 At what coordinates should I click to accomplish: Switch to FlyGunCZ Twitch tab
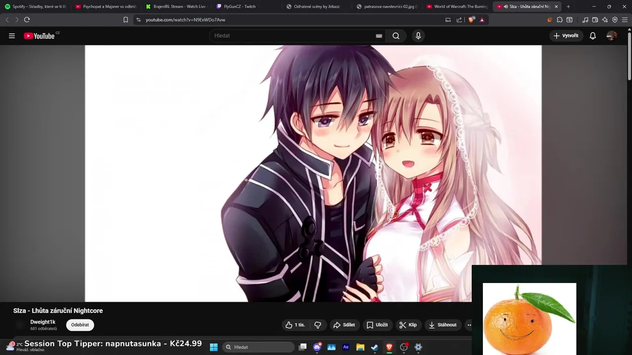[x=247, y=6]
